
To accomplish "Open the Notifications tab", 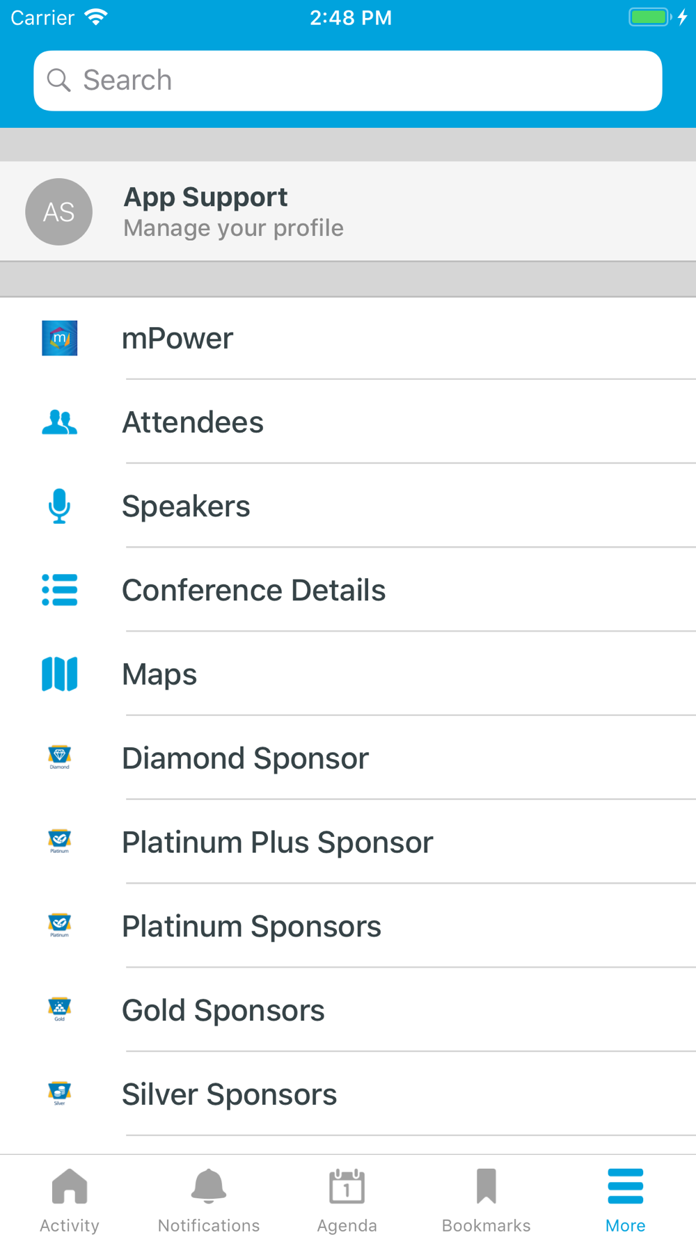I will click(x=209, y=1200).
